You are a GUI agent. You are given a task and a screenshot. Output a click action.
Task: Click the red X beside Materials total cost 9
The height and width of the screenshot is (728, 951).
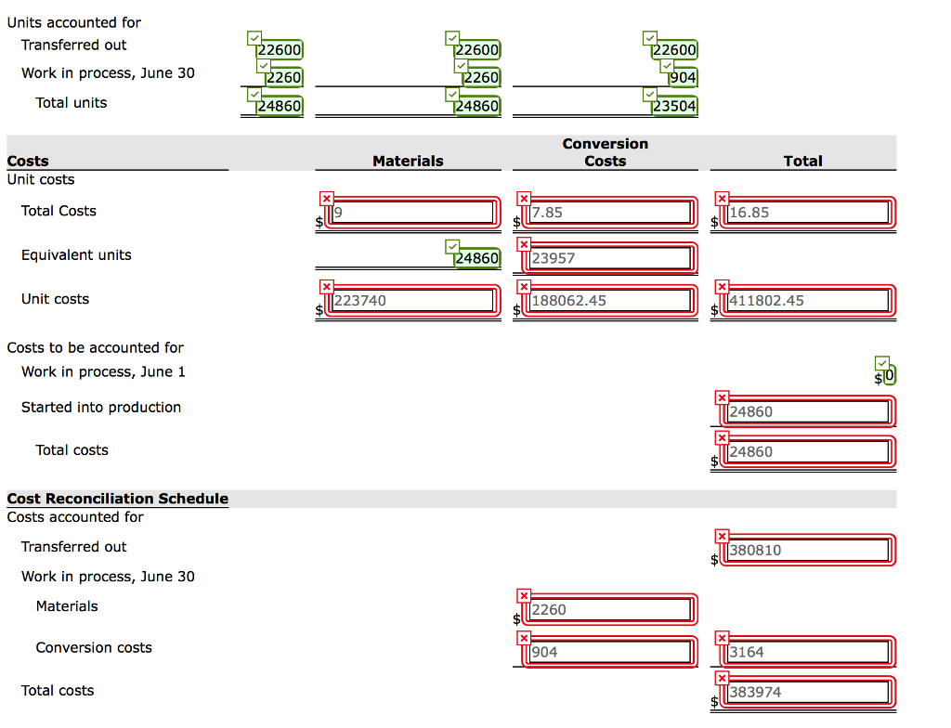(x=326, y=198)
